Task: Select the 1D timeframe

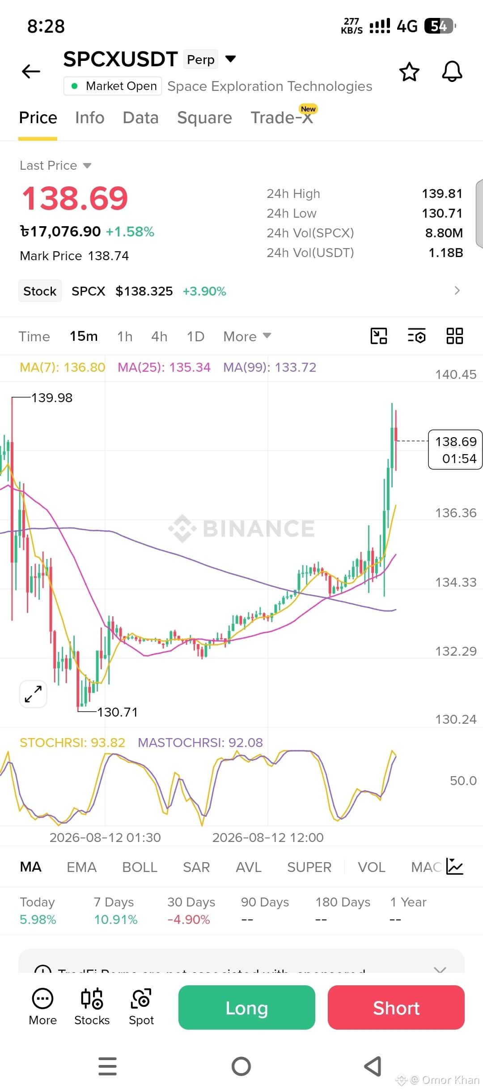Action: pos(195,336)
